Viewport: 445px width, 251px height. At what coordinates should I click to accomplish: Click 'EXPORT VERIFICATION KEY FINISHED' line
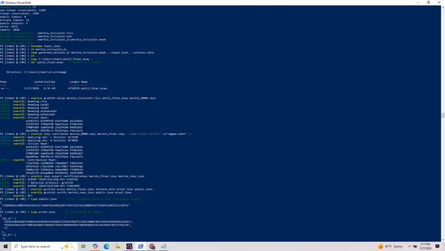pyautogui.click(x=40, y=186)
